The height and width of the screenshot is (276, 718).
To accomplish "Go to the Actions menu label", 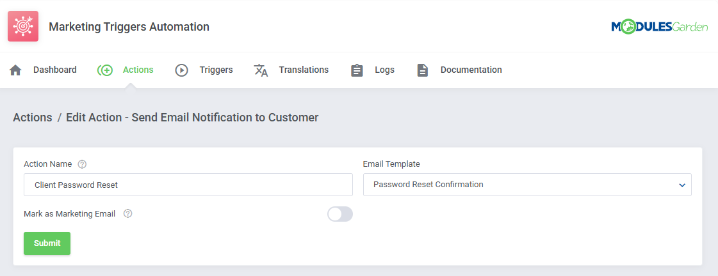I will tap(138, 70).
